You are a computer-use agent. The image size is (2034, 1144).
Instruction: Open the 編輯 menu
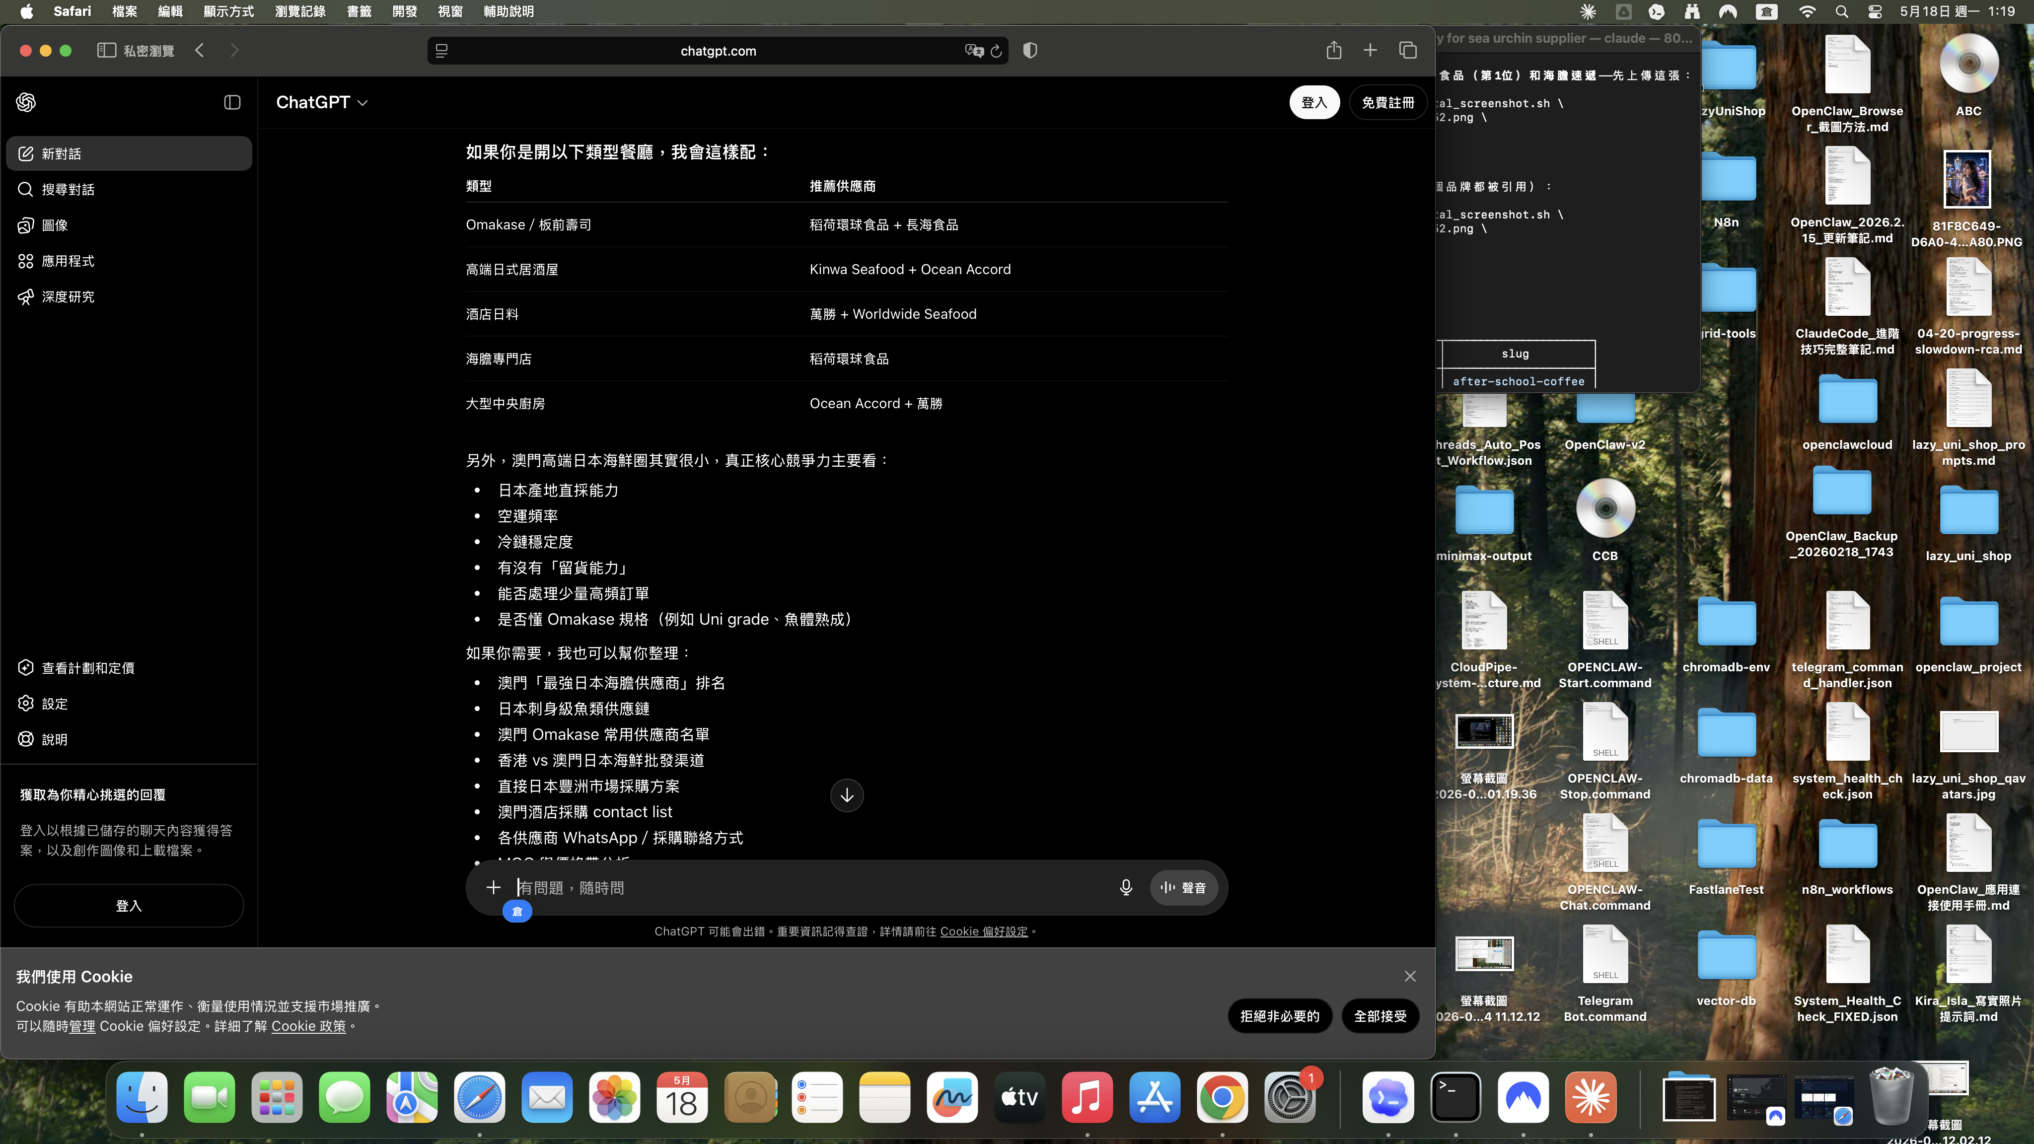[170, 11]
